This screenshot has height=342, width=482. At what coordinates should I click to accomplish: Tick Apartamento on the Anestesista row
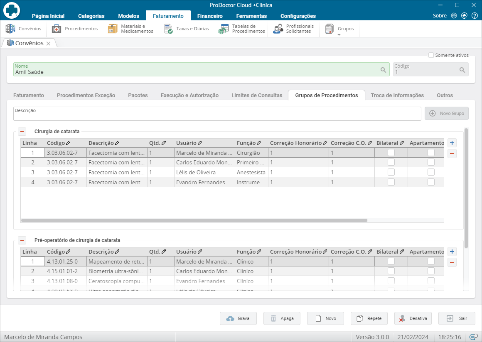coord(431,172)
